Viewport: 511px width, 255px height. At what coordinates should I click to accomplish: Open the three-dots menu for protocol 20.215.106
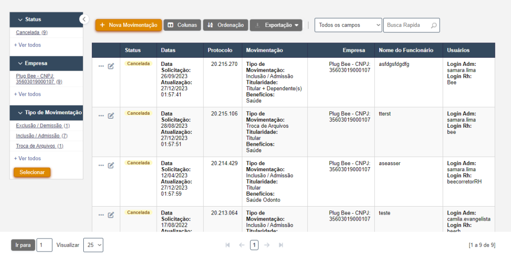tap(101, 116)
